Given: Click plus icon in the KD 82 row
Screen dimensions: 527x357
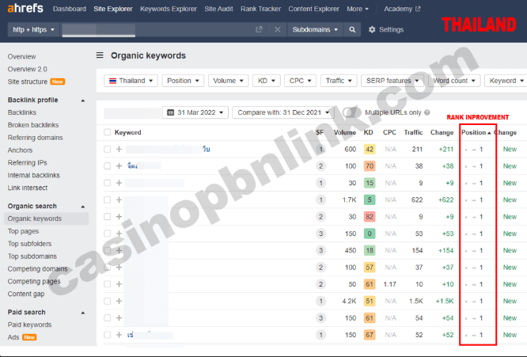Looking at the screenshot, I should (119, 216).
